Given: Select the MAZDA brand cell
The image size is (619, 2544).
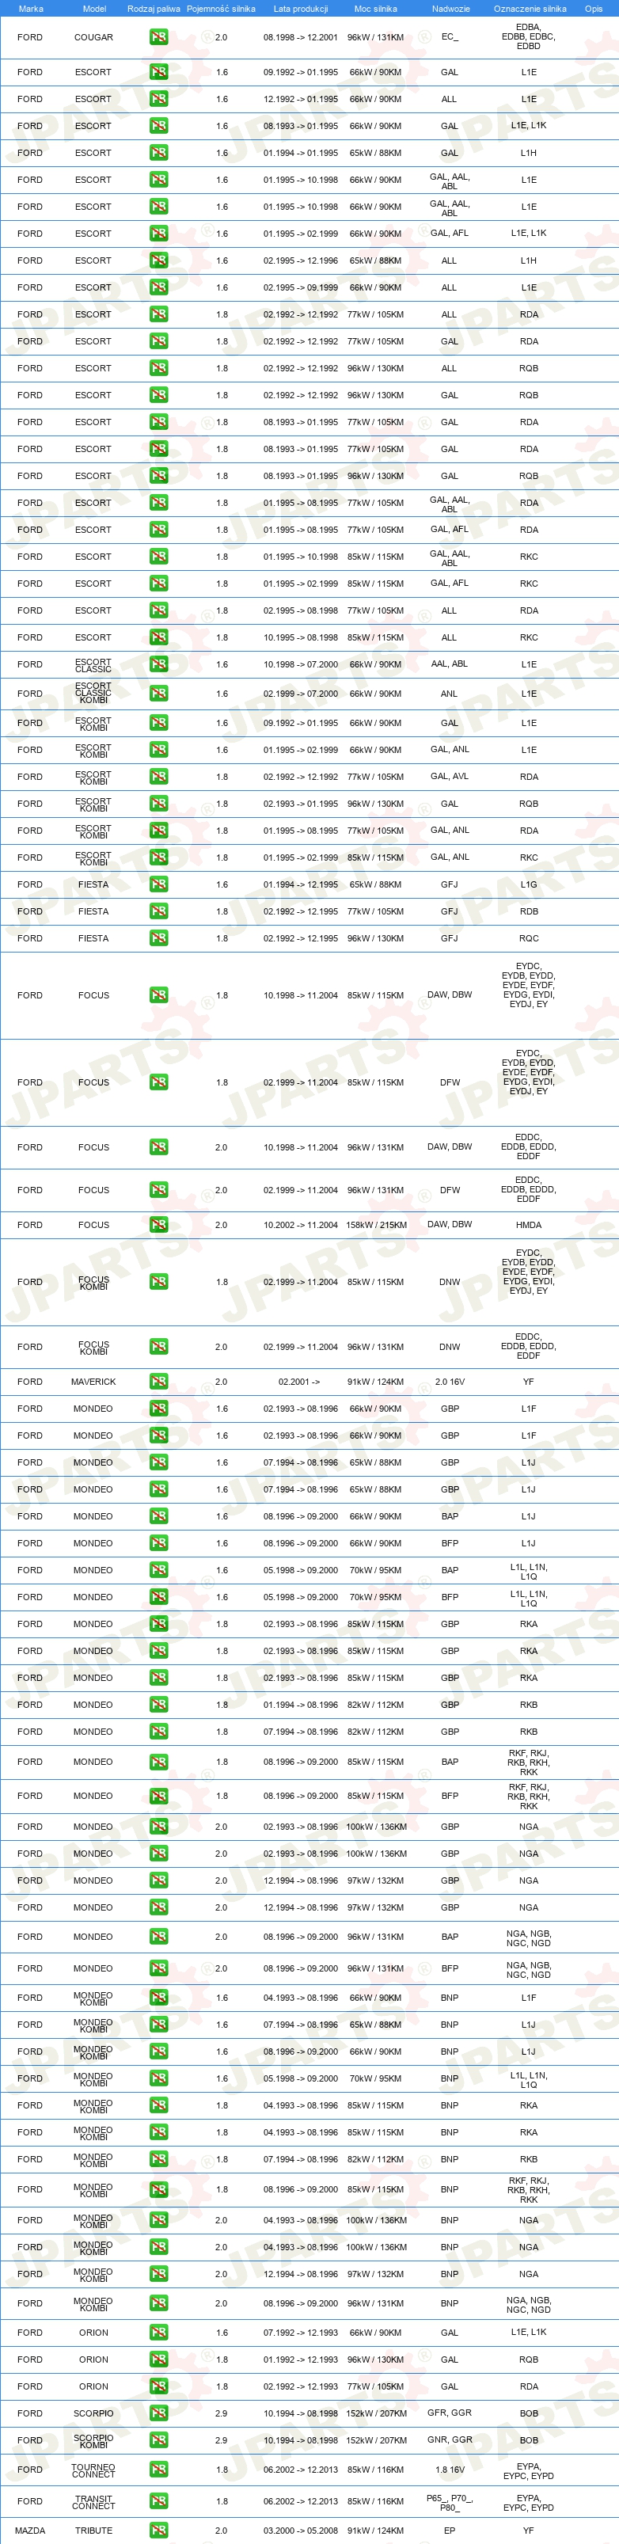Looking at the screenshot, I should (29, 2531).
